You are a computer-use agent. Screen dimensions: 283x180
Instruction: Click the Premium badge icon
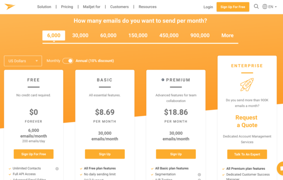point(163,80)
